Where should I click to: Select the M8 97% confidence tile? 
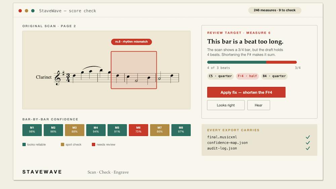click(181, 130)
